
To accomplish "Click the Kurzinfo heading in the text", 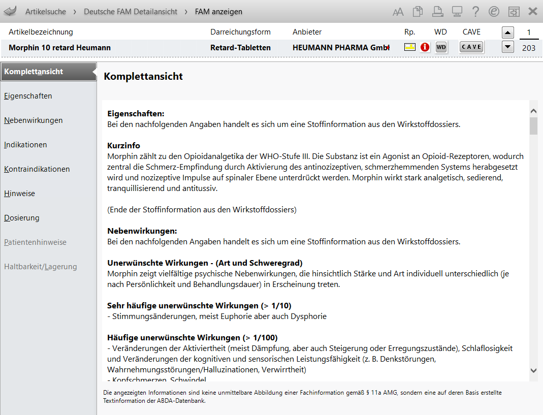I will [x=123, y=145].
